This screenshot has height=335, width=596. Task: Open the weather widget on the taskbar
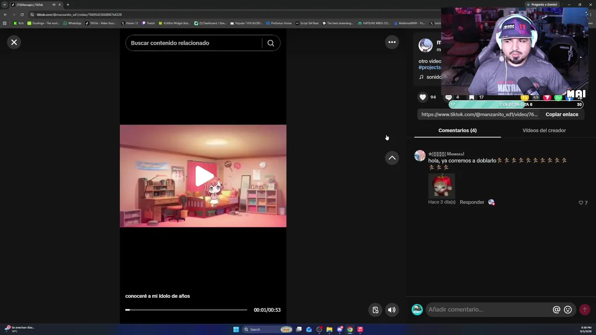(20, 329)
